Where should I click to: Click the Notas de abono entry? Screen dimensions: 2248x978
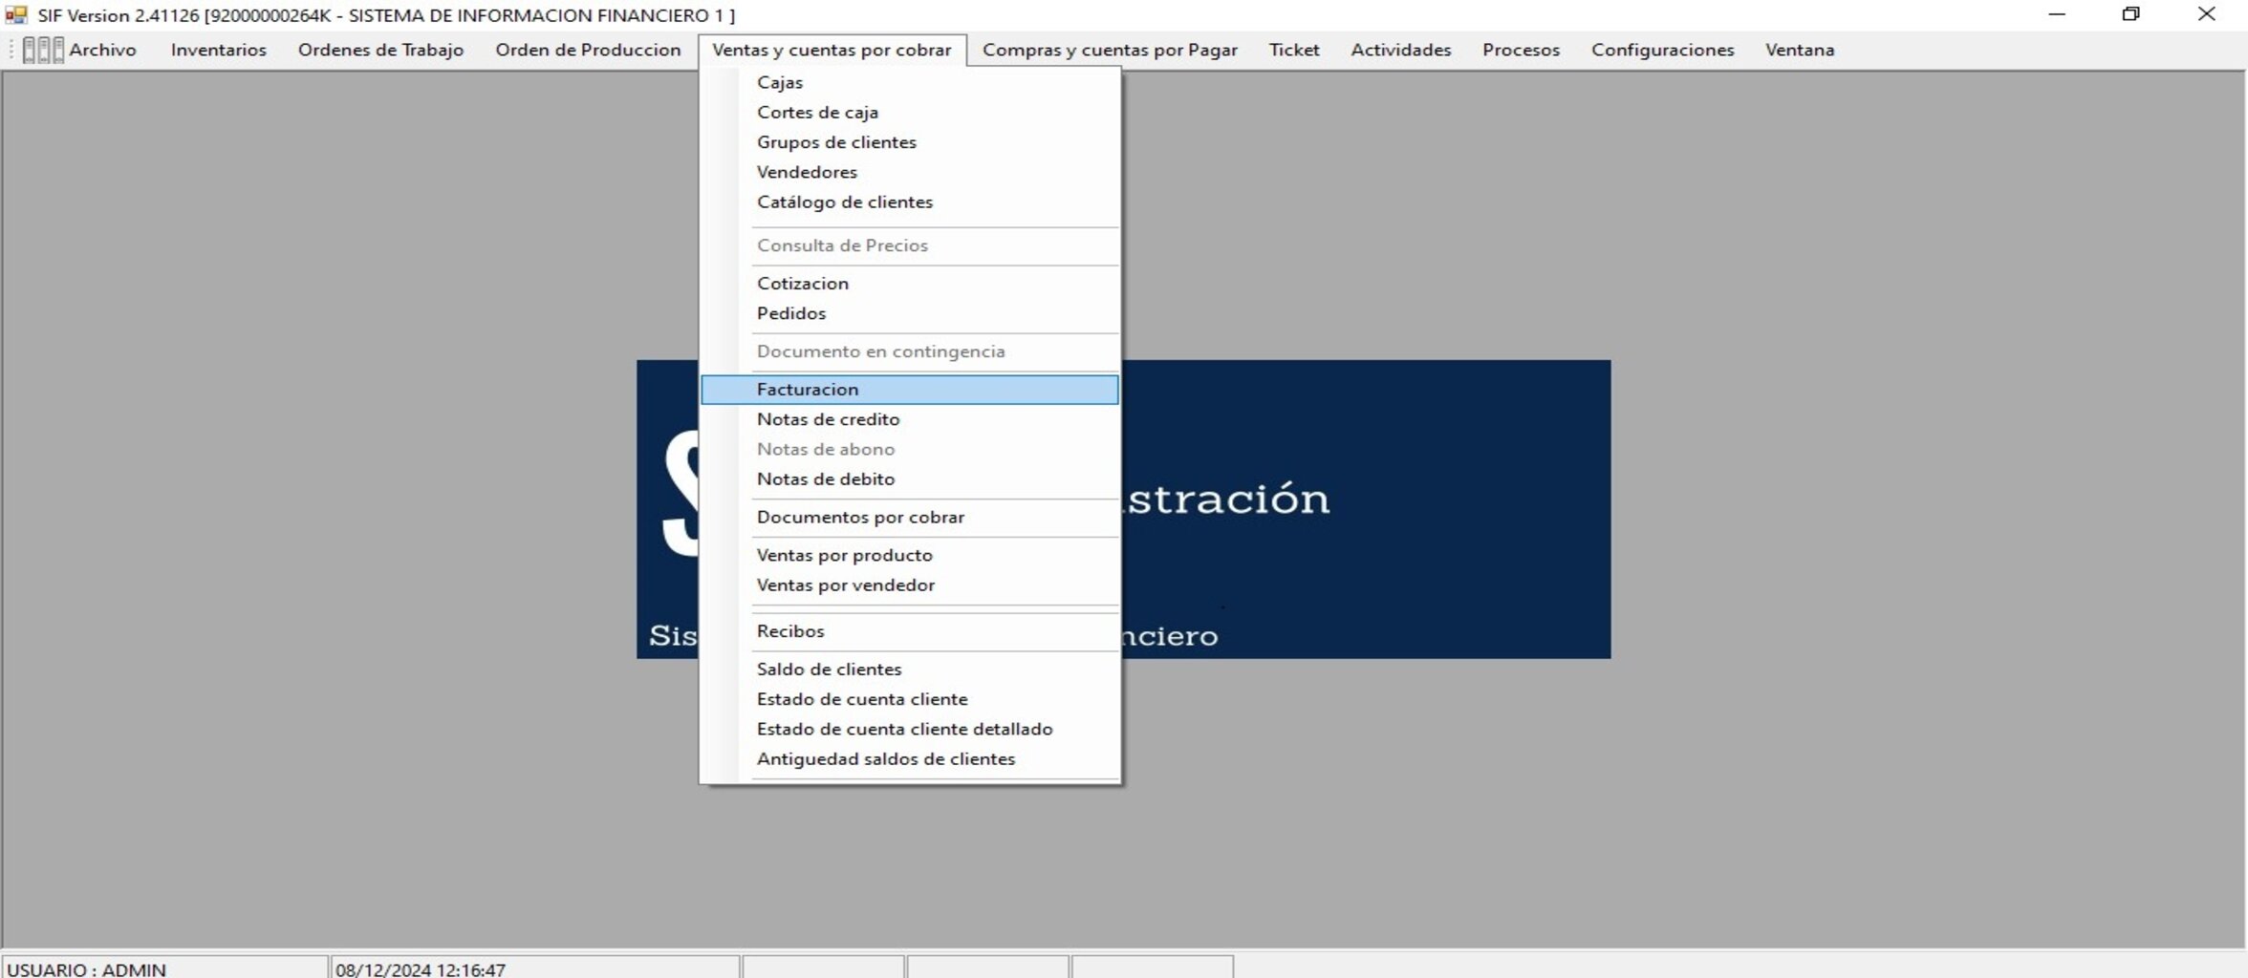(x=910, y=449)
